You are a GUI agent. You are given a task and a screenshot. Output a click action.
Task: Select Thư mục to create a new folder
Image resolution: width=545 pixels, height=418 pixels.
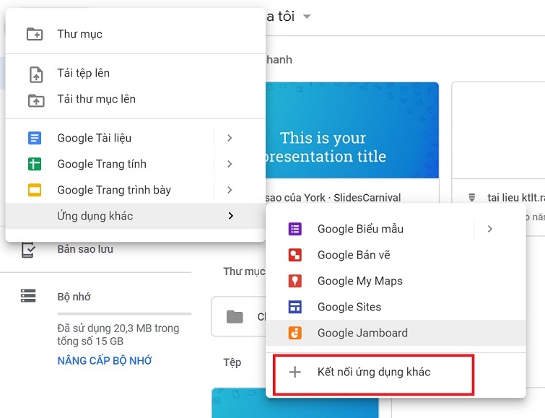(136, 34)
